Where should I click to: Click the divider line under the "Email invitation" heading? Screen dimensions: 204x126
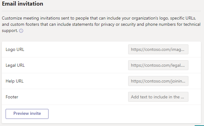pyautogui.click(x=101, y=11)
